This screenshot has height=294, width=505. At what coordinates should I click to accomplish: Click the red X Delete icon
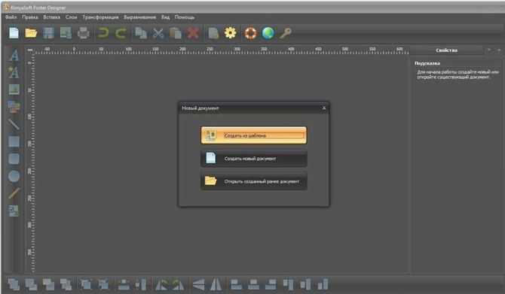coord(193,33)
